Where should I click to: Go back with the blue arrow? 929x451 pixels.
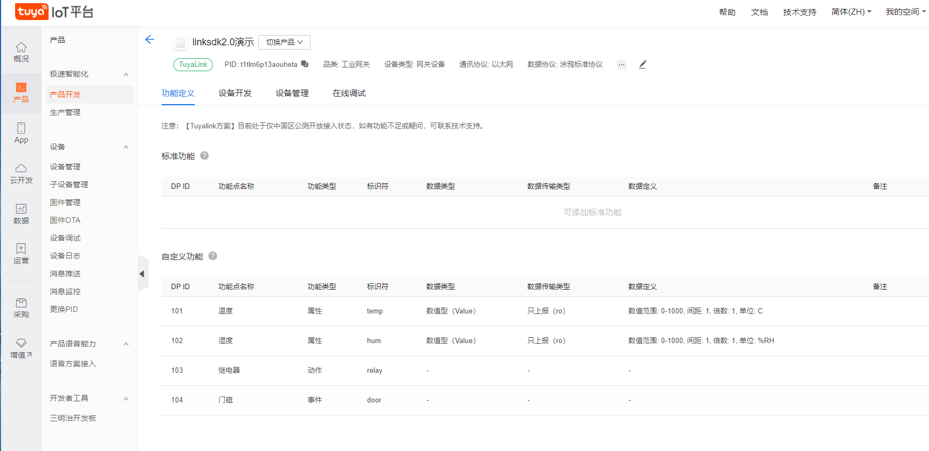tap(150, 39)
